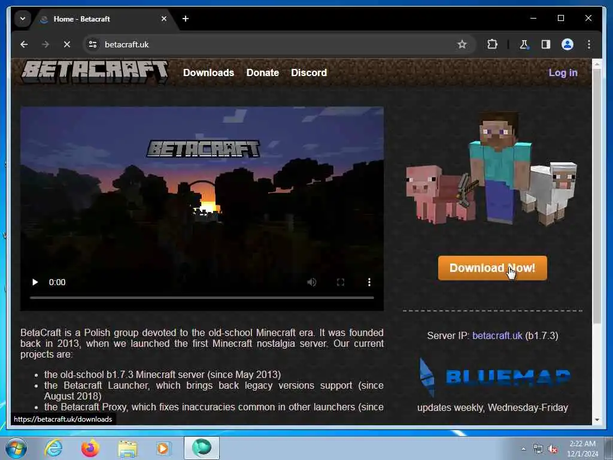Mute the video with the speaker icon

[311, 282]
